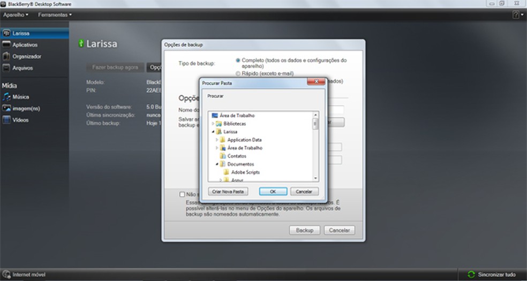This screenshot has height=281, width=527.
Task: Click the imagem(ns) picture icon
Action: [x=6, y=108]
